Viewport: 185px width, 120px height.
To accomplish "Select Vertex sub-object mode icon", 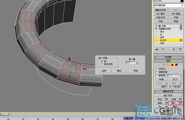I will click(x=159, y=65).
